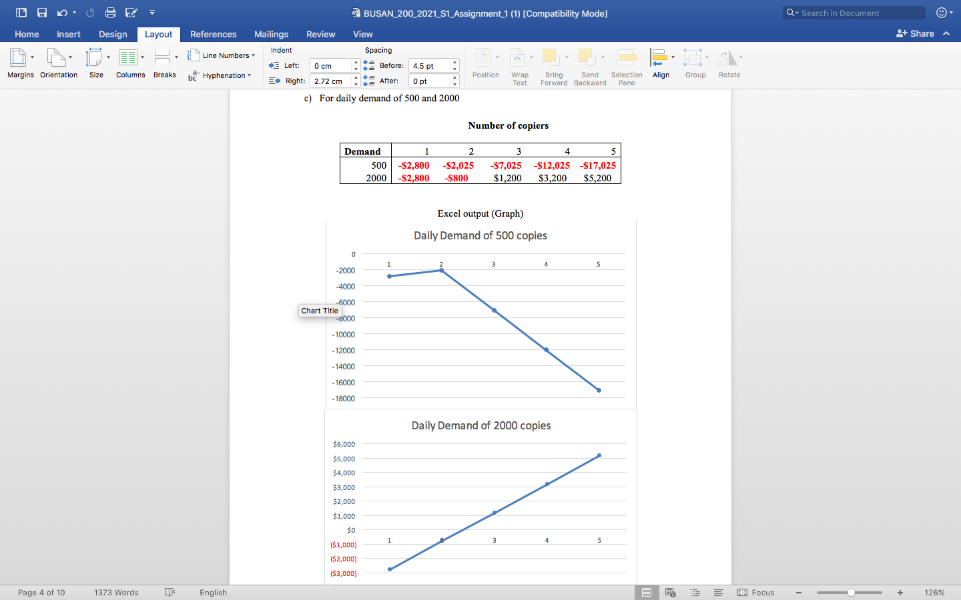Click the Indent Right input field
Screen dimensions: 961x600
pyautogui.click(x=331, y=81)
